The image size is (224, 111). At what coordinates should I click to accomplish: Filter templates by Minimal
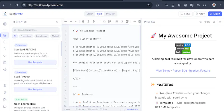tap(55, 36)
